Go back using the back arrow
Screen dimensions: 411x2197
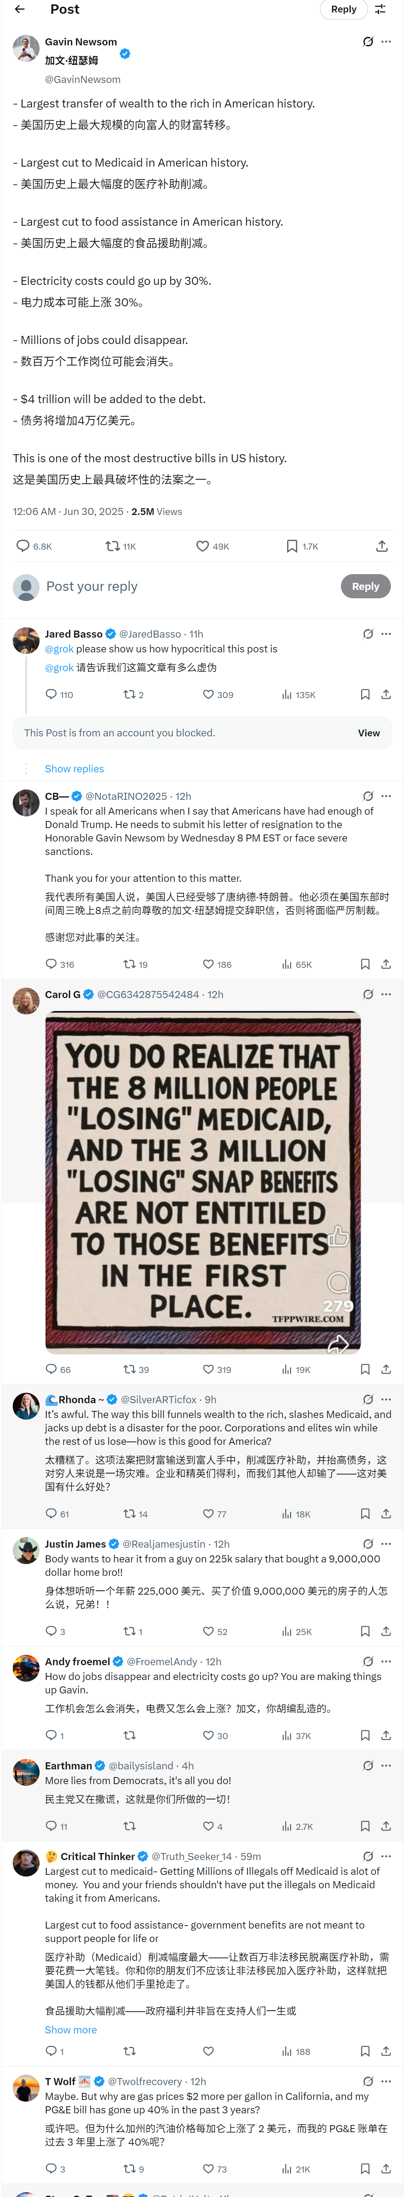pos(19,9)
